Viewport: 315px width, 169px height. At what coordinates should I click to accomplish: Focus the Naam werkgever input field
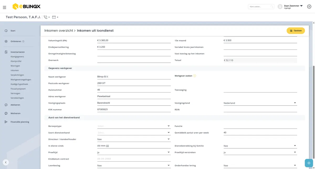click(x=134, y=77)
